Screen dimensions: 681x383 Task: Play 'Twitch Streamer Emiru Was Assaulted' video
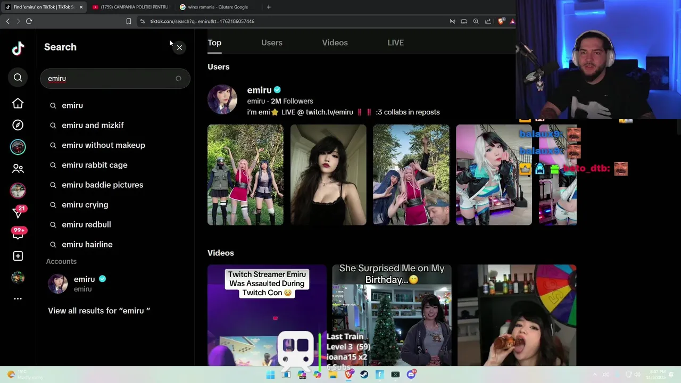coord(267,315)
